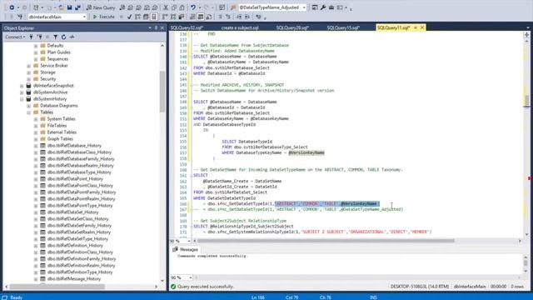The width and height of the screenshot is (533, 300).
Task: Click the navigate back icon
Action: tap(12, 7)
